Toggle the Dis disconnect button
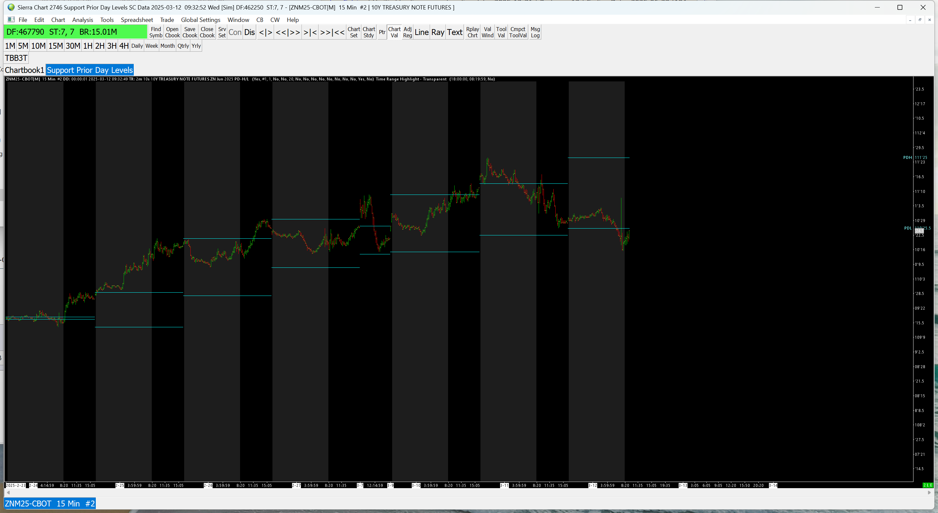 pos(250,32)
